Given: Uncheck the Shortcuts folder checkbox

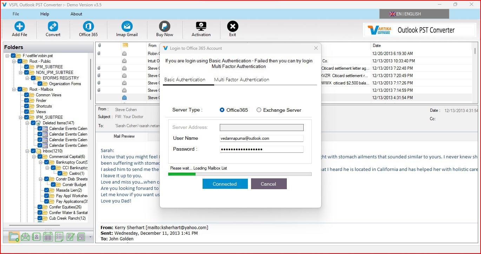Looking at the screenshot, I should (26, 106).
